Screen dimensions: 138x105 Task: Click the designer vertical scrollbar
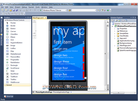tap(105, 54)
